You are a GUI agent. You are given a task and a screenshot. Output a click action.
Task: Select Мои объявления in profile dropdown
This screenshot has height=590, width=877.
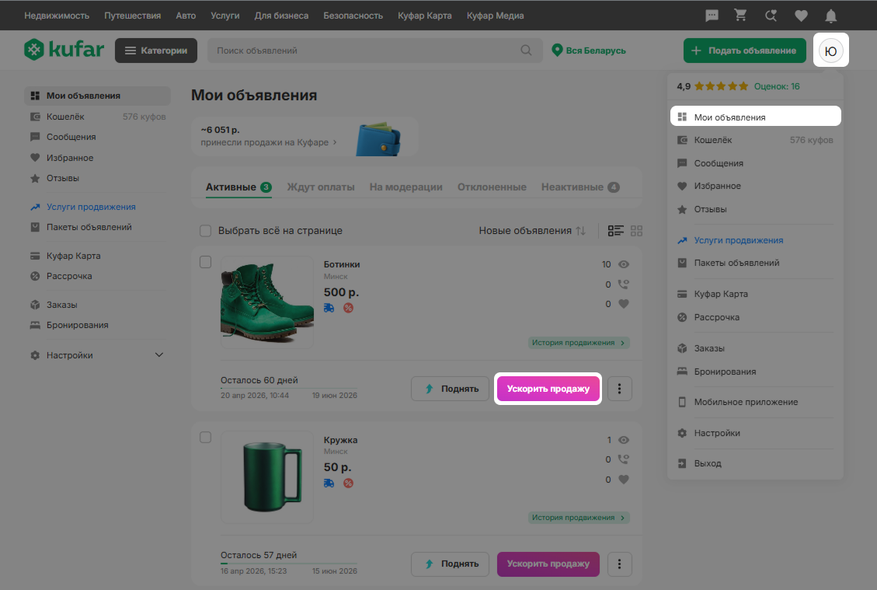point(755,117)
